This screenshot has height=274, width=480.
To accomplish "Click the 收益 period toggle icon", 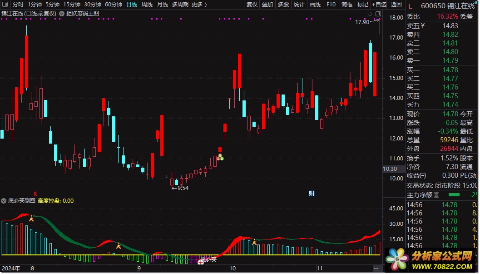I will tap(423, 176).
